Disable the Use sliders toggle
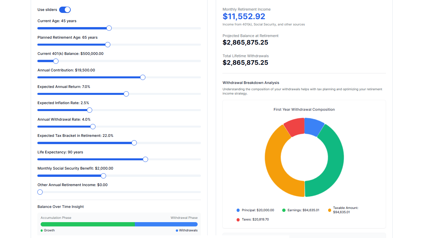 65,10
